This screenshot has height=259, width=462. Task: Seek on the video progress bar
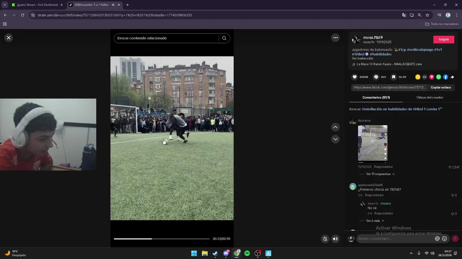(x=162, y=239)
